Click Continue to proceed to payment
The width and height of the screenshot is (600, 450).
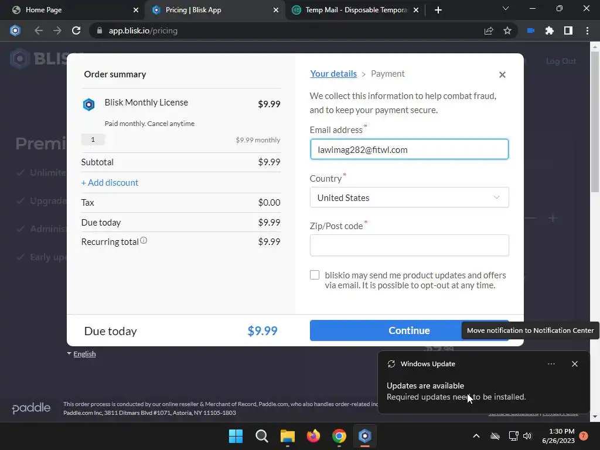[x=410, y=330]
